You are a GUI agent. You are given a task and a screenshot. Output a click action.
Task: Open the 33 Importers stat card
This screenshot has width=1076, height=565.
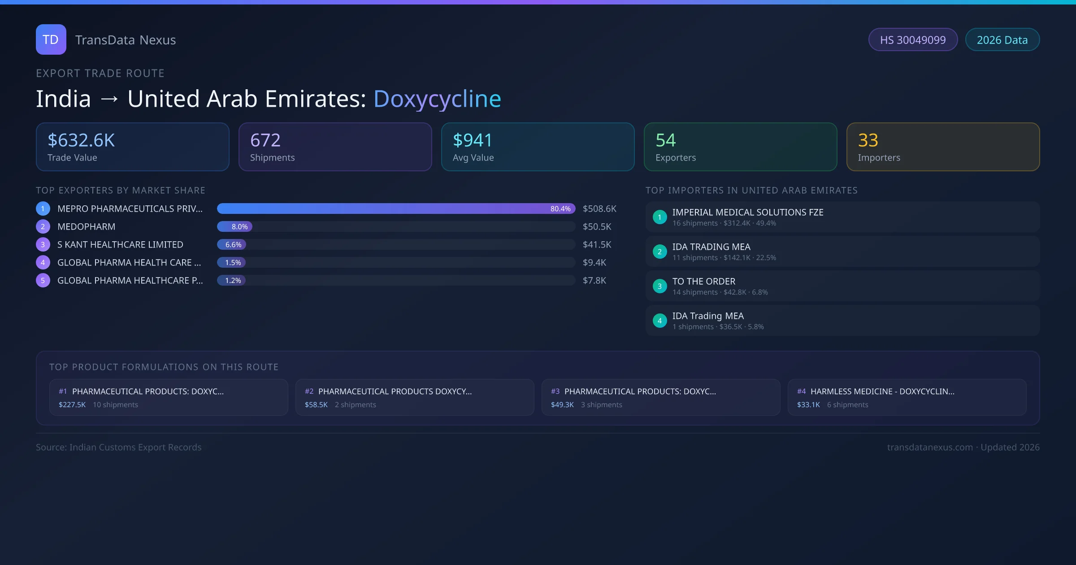click(x=943, y=147)
